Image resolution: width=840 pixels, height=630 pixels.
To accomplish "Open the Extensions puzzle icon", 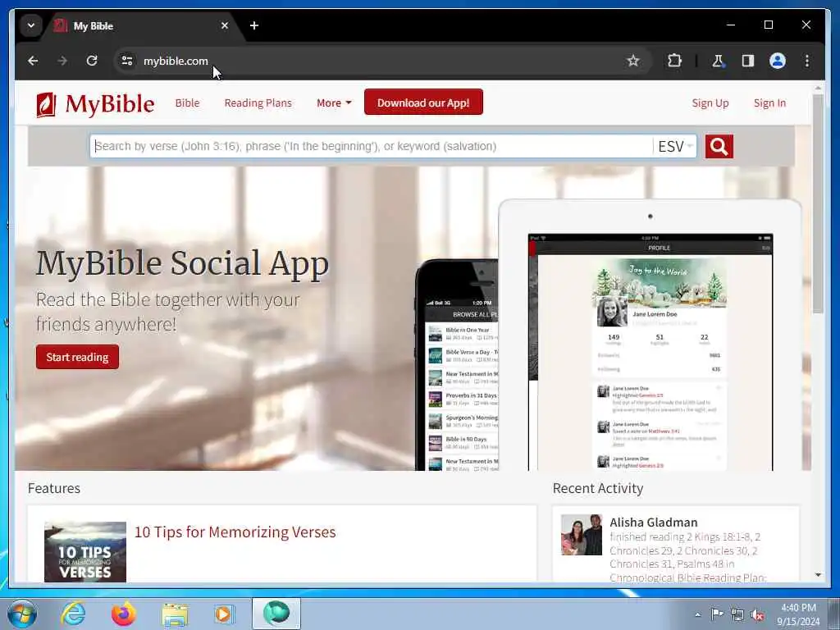I will [x=674, y=61].
